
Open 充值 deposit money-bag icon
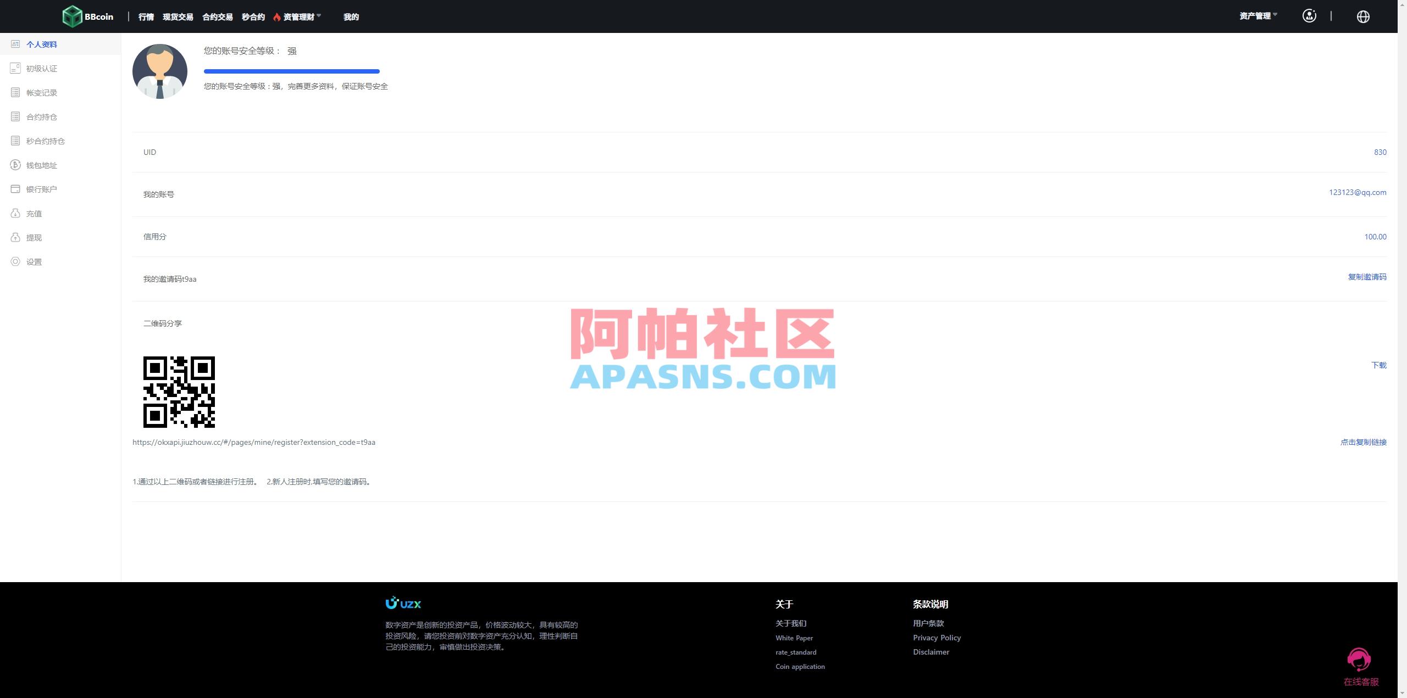(x=15, y=213)
